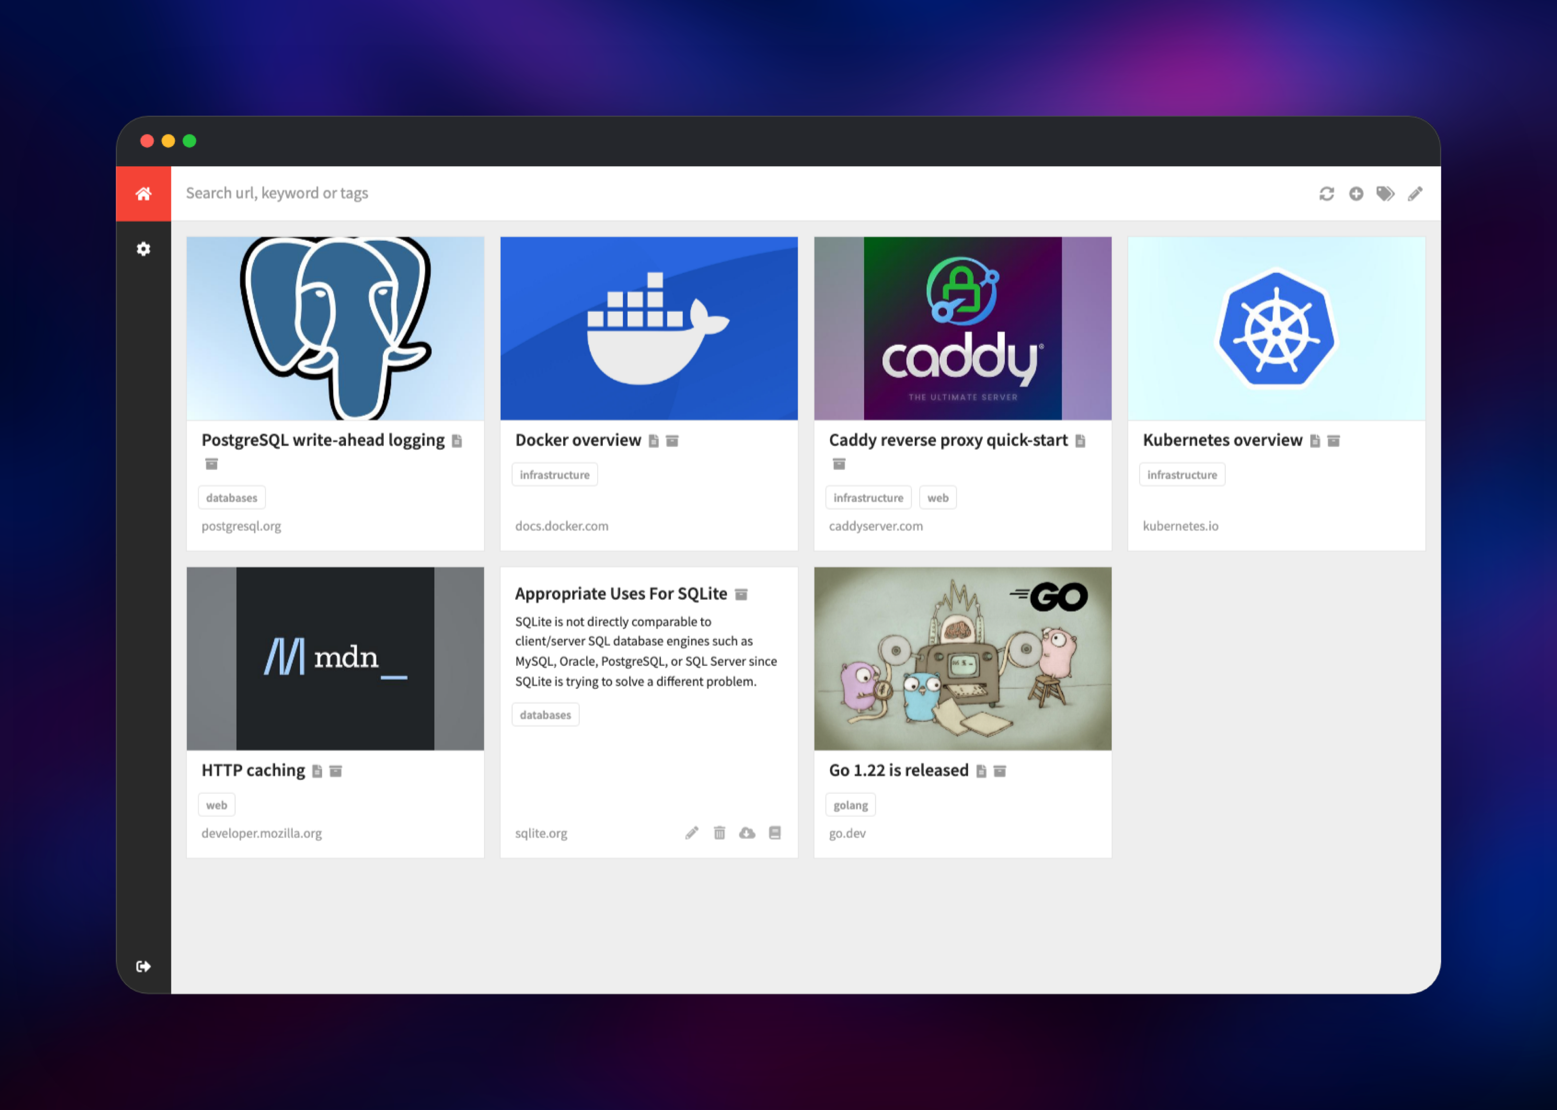The width and height of the screenshot is (1557, 1110).
Task: Filter by web tag on HTTP caching card
Action: [217, 805]
